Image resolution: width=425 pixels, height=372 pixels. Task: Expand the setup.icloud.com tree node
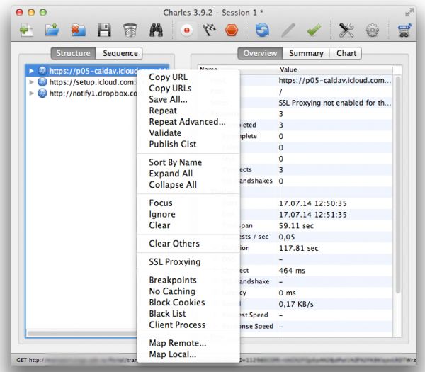click(31, 82)
